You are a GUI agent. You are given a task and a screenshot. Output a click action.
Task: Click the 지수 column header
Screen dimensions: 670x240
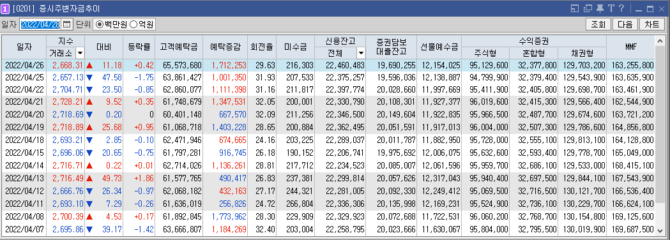pos(65,41)
